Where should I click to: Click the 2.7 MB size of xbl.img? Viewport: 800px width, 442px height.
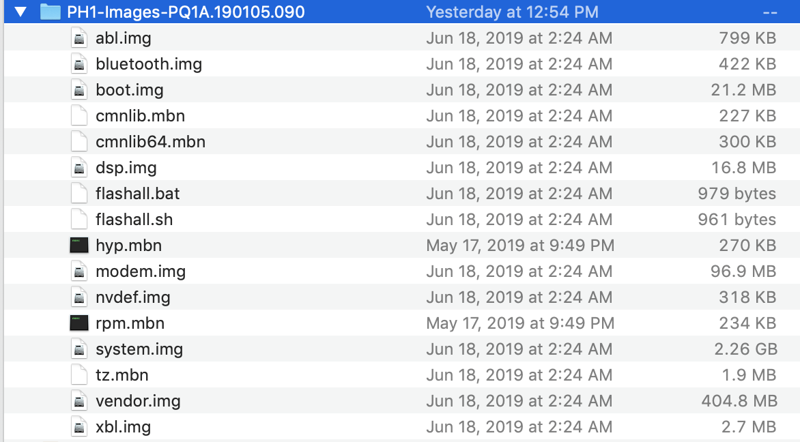coord(749,427)
